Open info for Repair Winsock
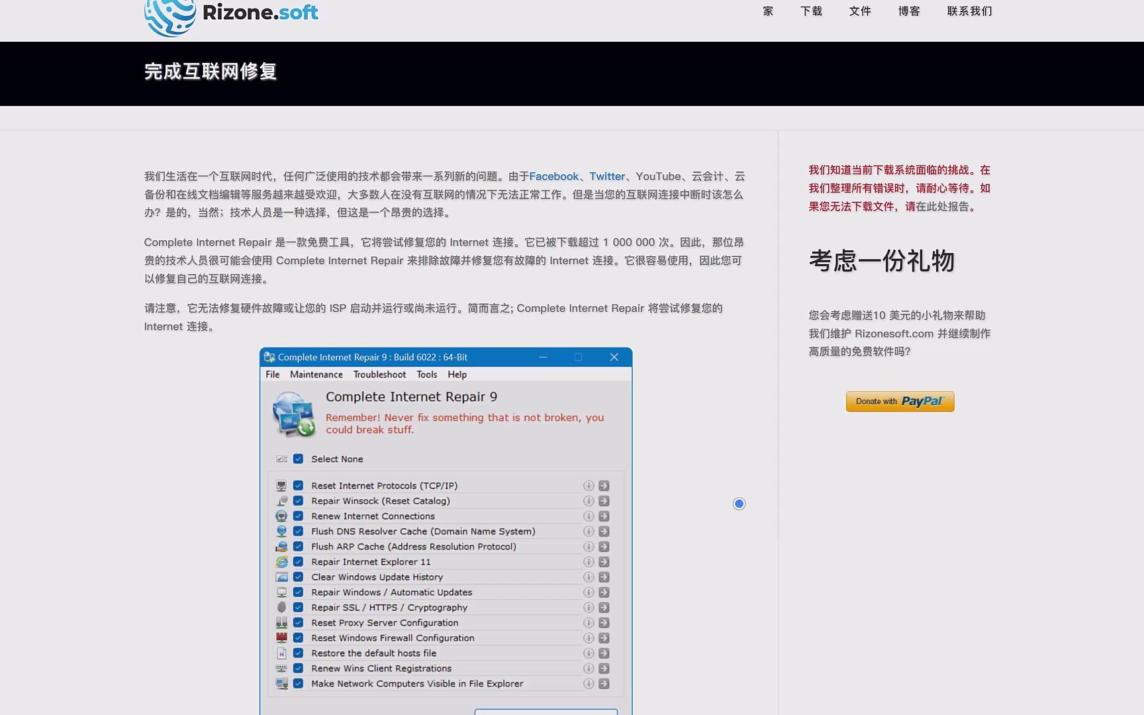 pyautogui.click(x=588, y=501)
